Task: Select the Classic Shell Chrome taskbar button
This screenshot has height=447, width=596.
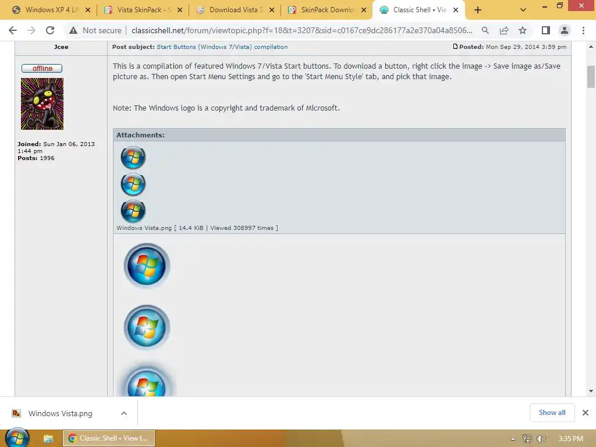Action: point(109,438)
